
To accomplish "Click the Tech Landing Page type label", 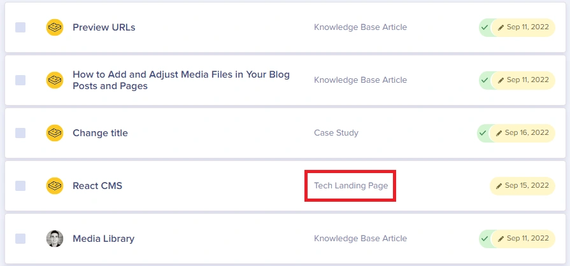I will click(351, 186).
